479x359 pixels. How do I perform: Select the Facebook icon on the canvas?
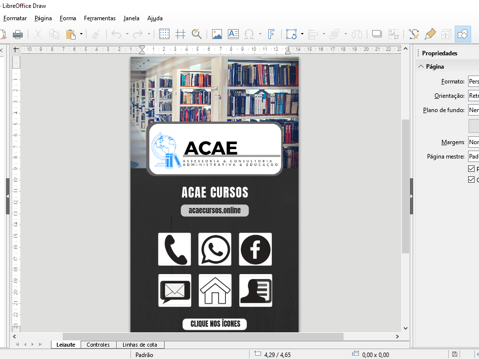pos(256,249)
